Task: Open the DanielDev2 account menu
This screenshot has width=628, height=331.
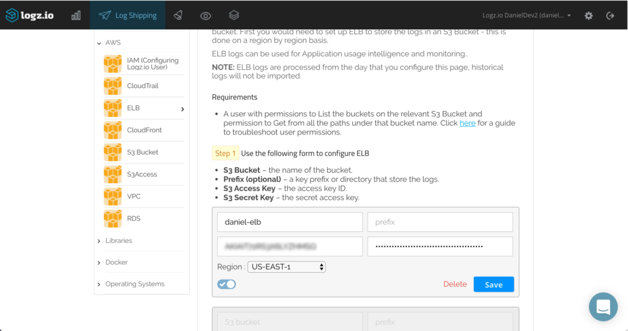Action: pyautogui.click(x=526, y=15)
